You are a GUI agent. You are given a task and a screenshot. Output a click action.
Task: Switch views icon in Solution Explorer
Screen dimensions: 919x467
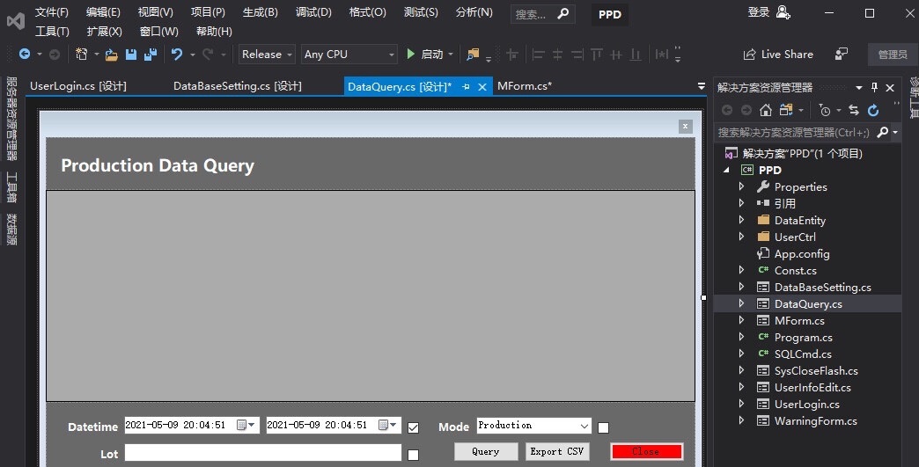pyautogui.click(x=786, y=110)
